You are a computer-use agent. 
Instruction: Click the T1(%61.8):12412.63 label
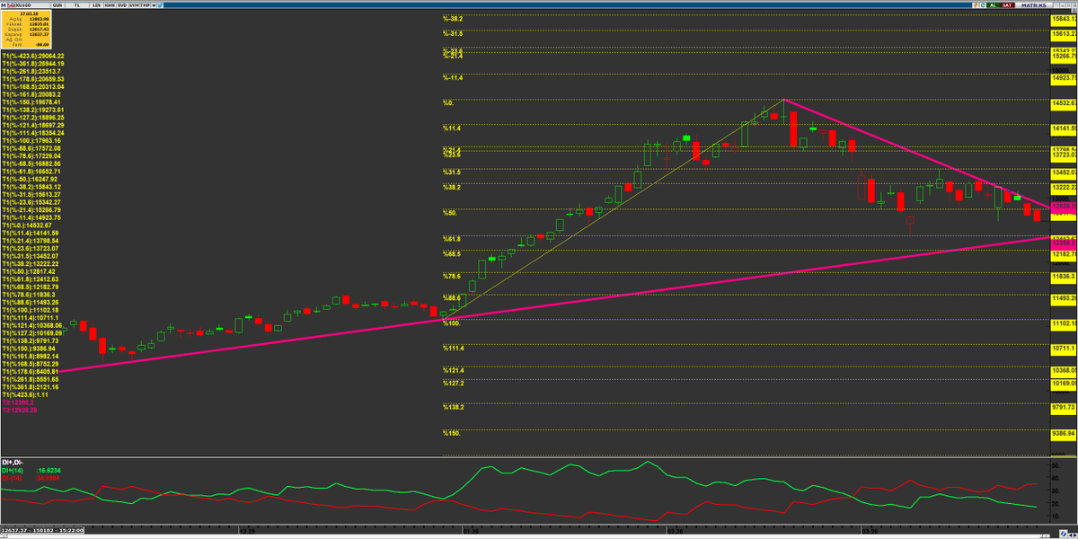[x=31, y=279]
